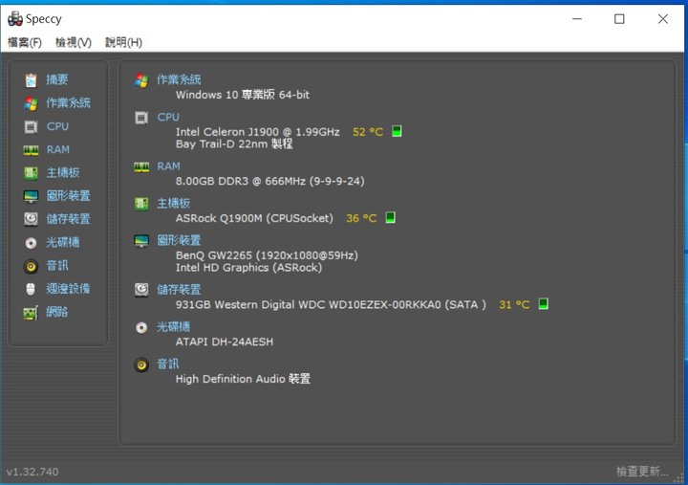Viewport: 688px width, 485px height.
Task: Click the 36 °C motherboard temperature value
Action: 361,218
